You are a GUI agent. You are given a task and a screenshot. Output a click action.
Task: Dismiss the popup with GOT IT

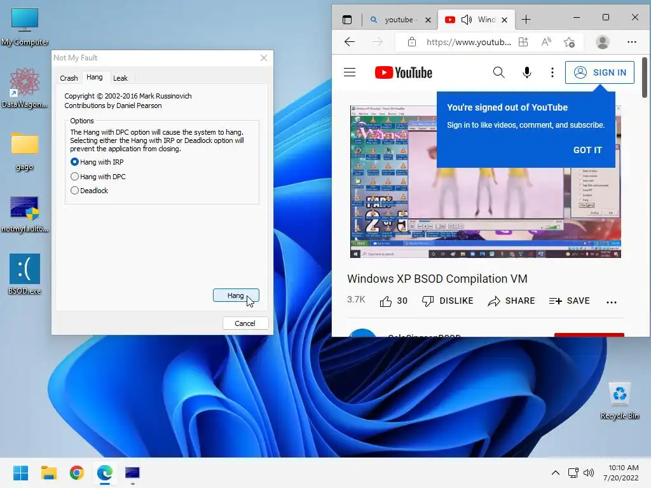pos(587,150)
